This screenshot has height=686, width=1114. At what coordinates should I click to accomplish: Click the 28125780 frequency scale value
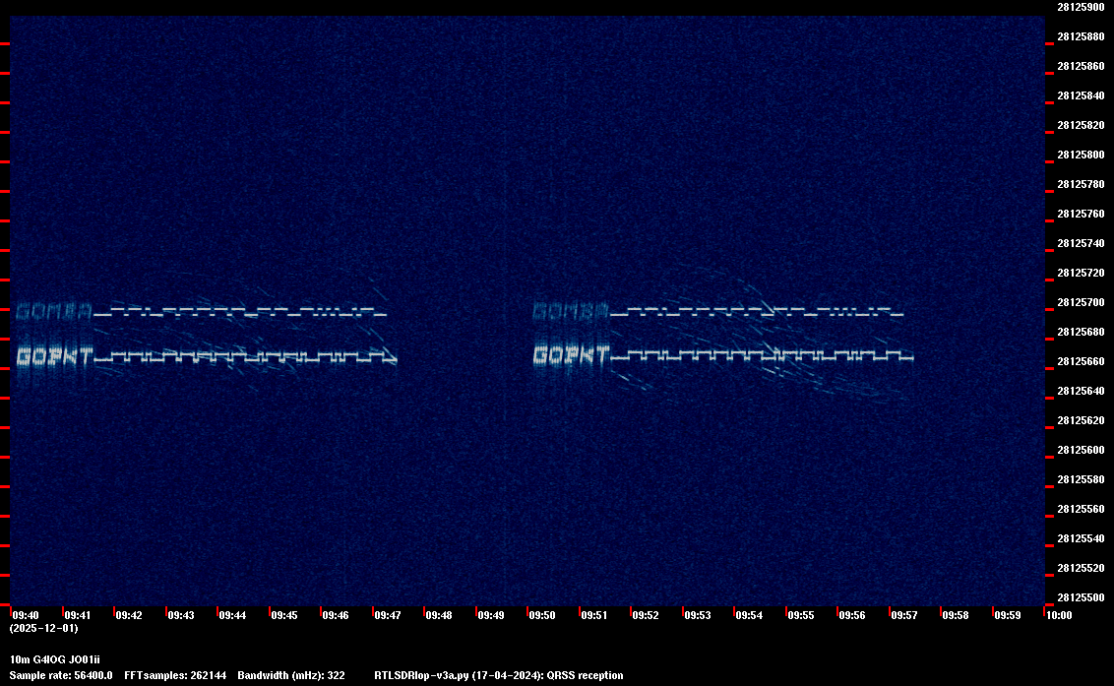[1082, 184]
